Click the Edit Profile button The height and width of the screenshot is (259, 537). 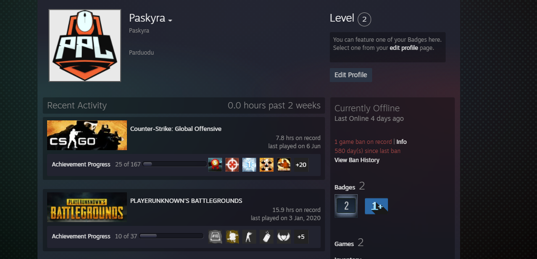[350, 75]
